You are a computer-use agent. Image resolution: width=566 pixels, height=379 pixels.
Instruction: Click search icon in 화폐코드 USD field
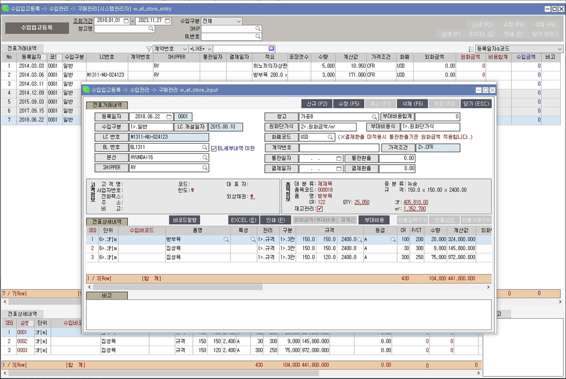(x=330, y=137)
